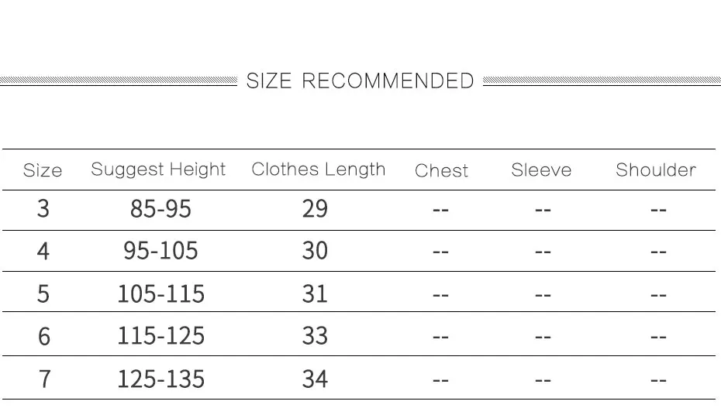Click clothes length value 33

click(315, 336)
